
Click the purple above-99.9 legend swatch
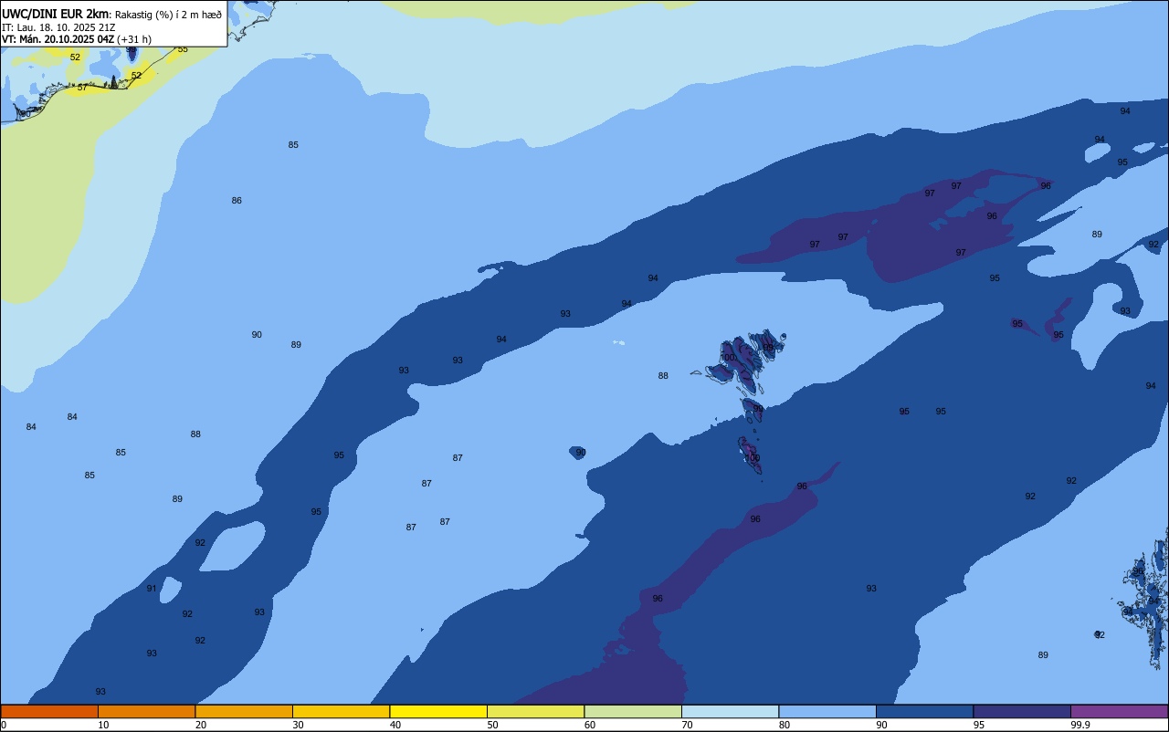[1119, 711]
